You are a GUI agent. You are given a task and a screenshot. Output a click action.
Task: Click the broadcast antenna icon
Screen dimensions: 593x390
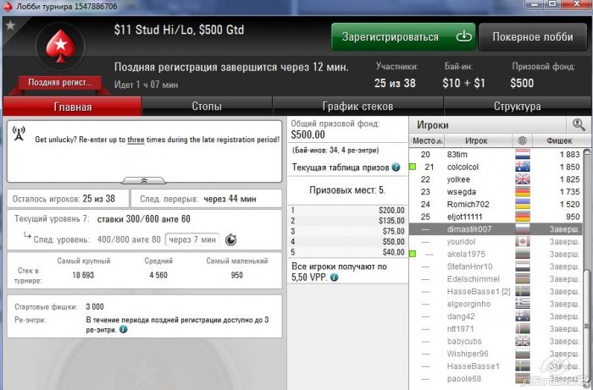click(19, 134)
